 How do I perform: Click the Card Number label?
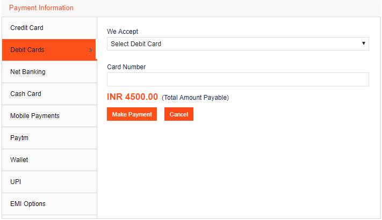(x=126, y=67)
